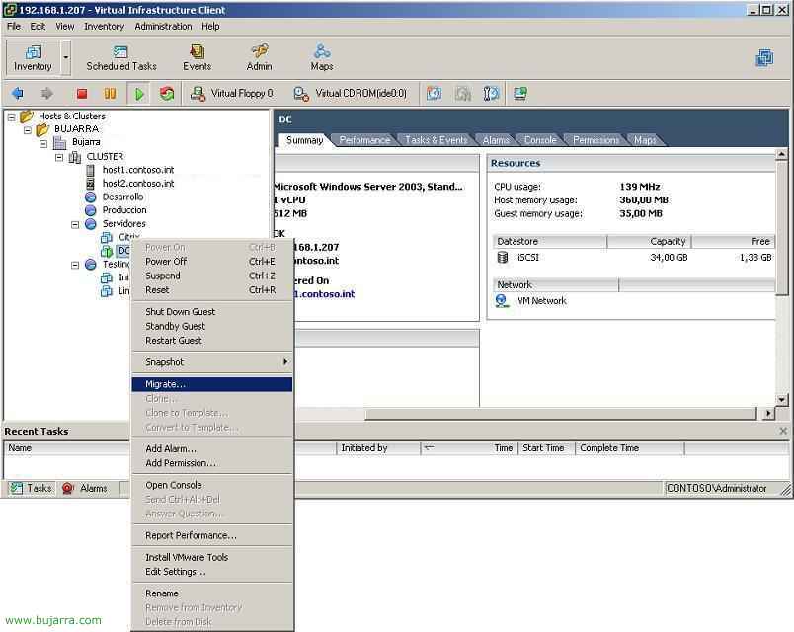Click the take snapshot toolbar icon
The width and height of the screenshot is (794, 632).
pos(434,93)
